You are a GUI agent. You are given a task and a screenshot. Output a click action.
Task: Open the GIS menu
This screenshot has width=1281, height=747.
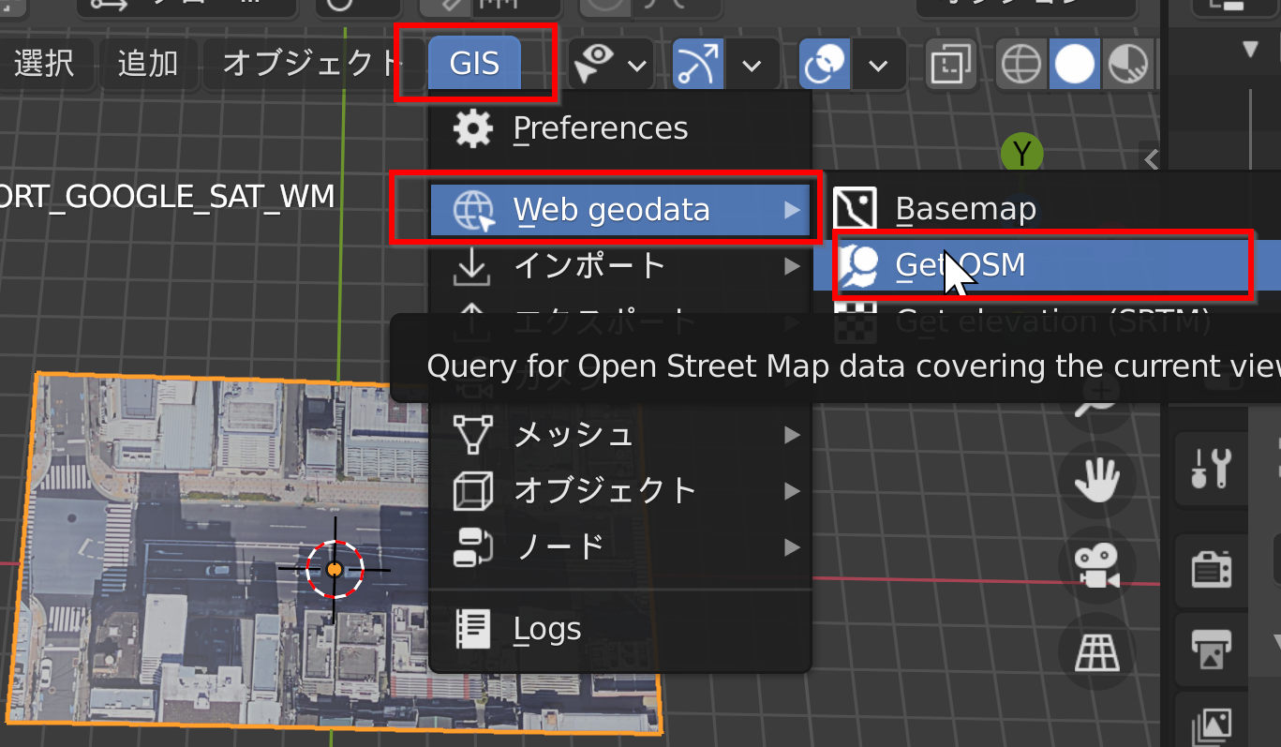click(474, 64)
